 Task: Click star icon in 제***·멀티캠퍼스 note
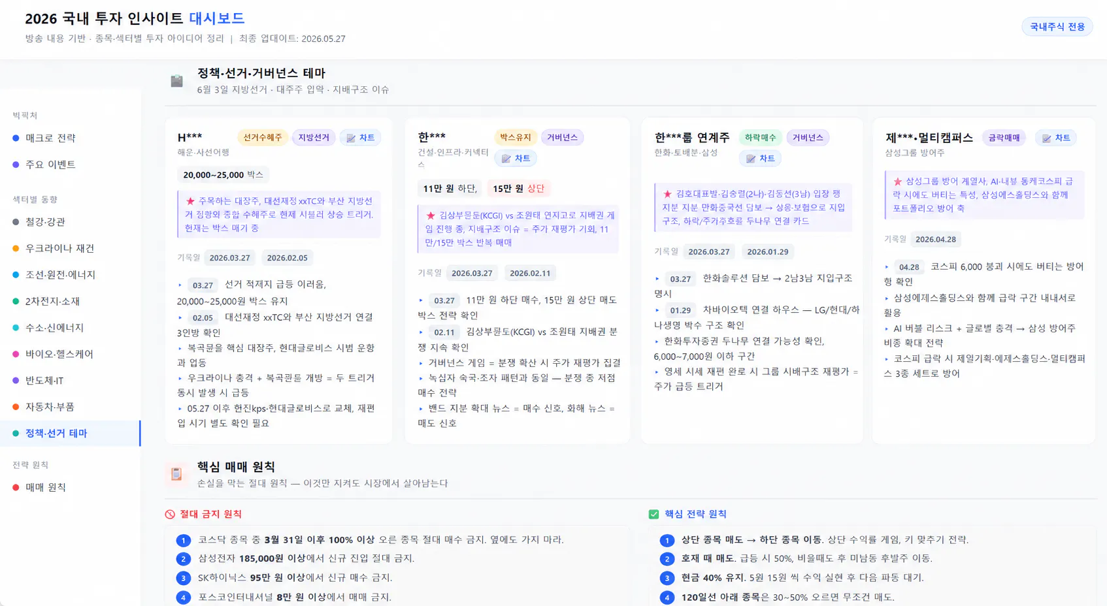[x=897, y=182]
